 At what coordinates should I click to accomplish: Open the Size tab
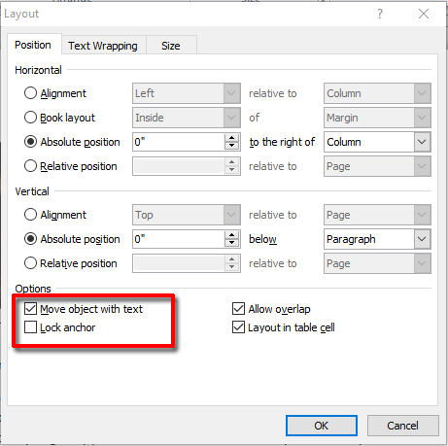click(x=171, y=46)
